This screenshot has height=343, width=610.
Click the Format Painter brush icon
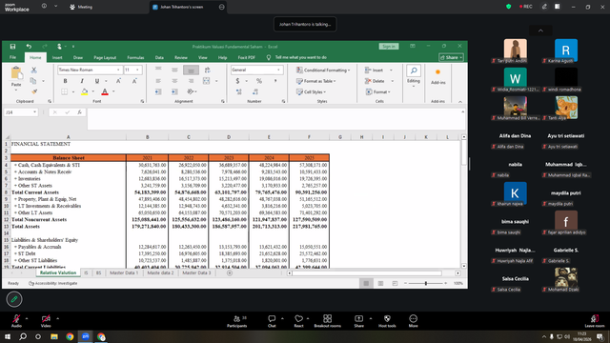click(x=34, y=91)
